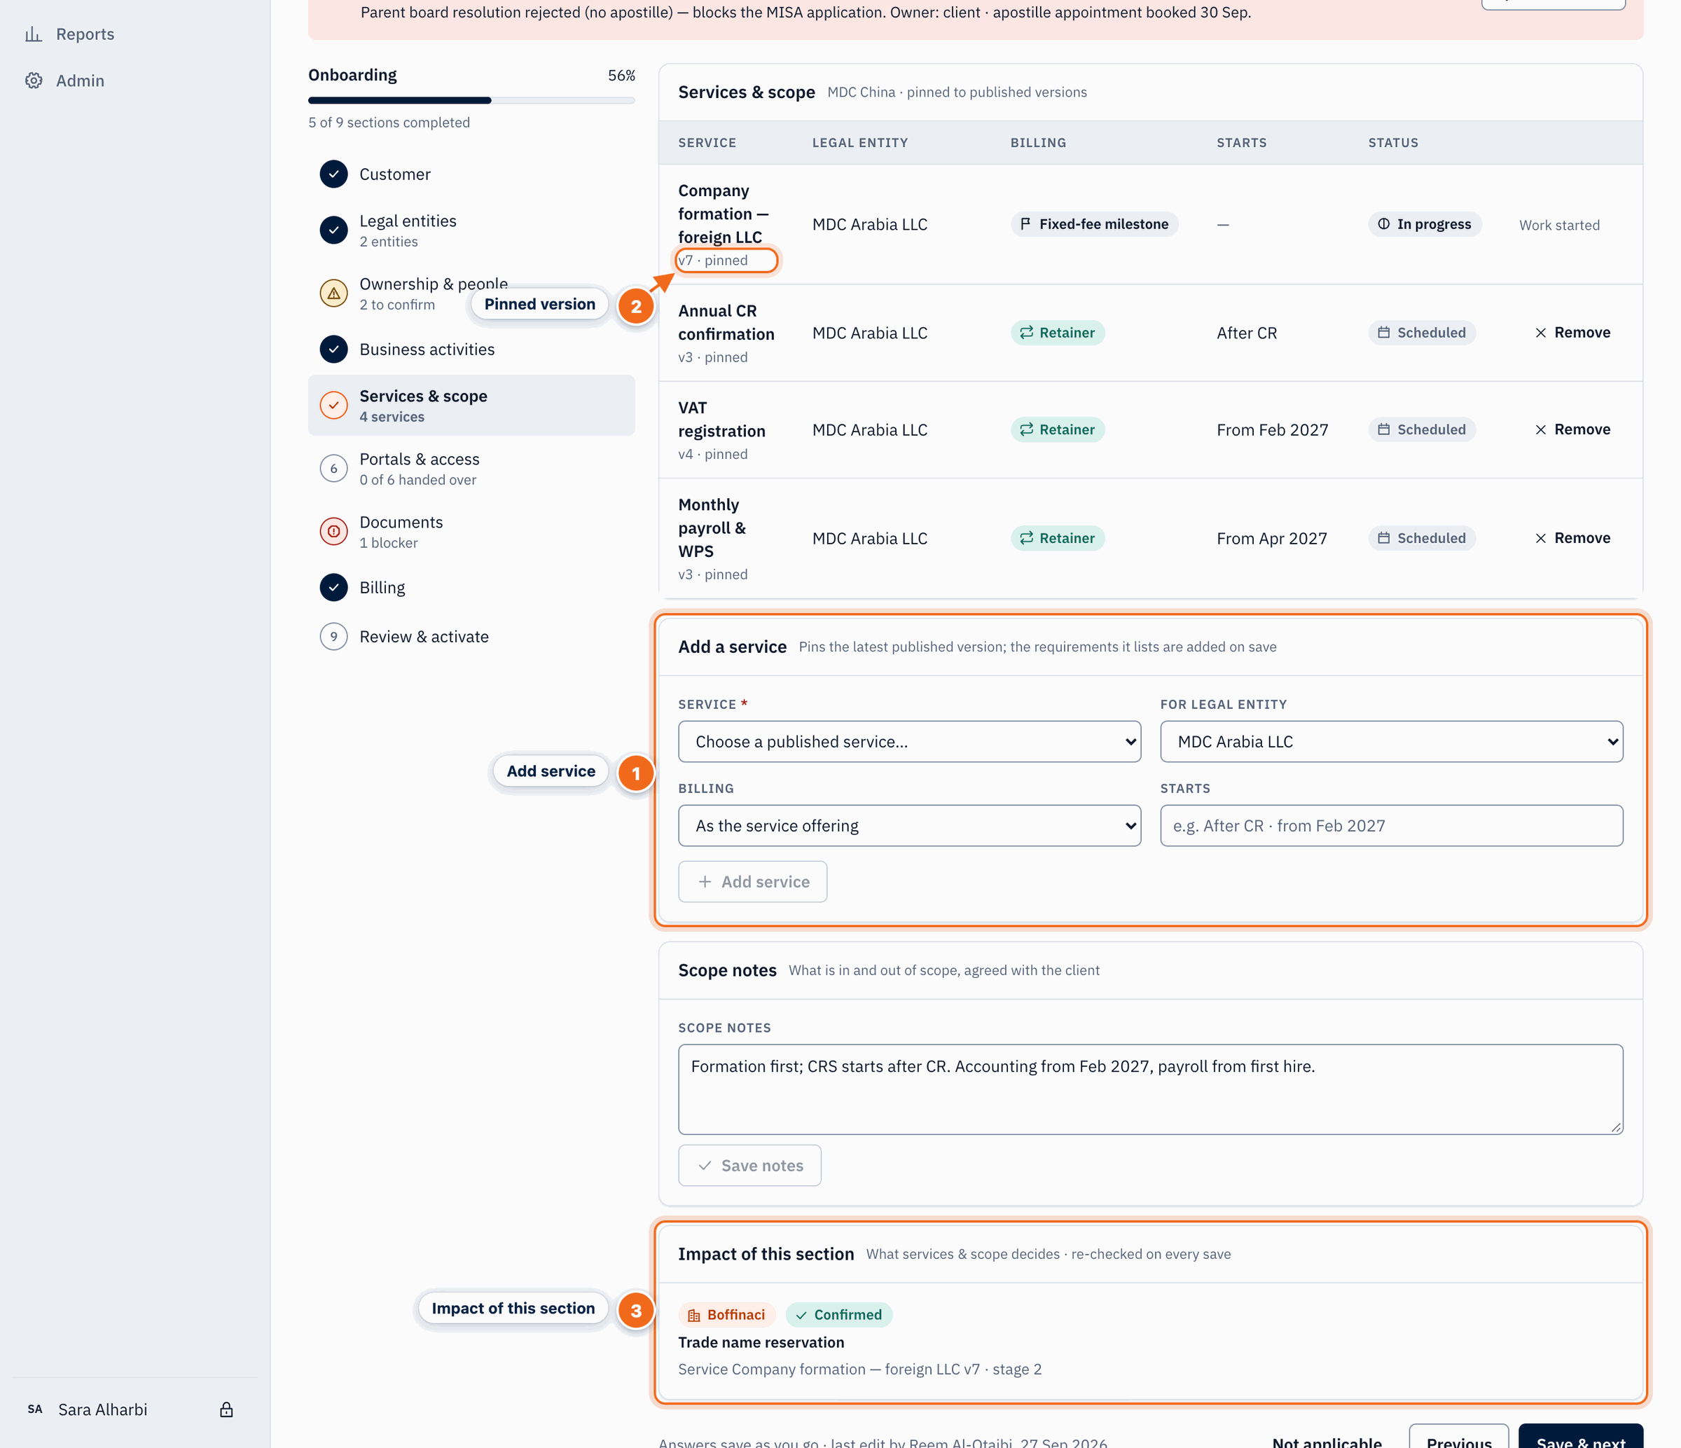Click the Billing completed check icon

click(x=333, y=587)
